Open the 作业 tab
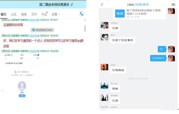 [44, 14]
